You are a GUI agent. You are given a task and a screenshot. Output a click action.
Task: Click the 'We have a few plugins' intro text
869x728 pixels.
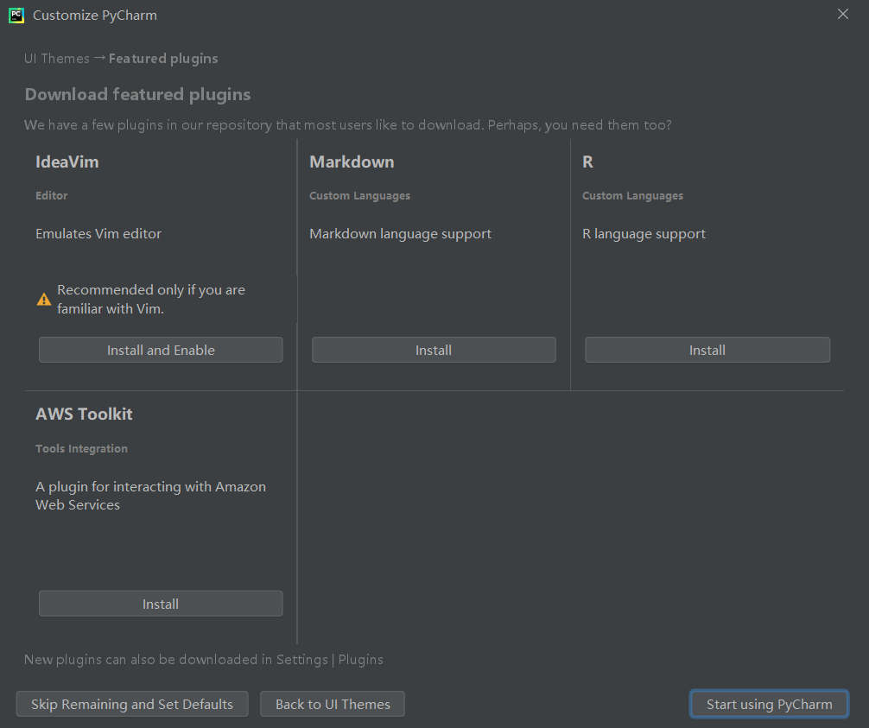347,125
